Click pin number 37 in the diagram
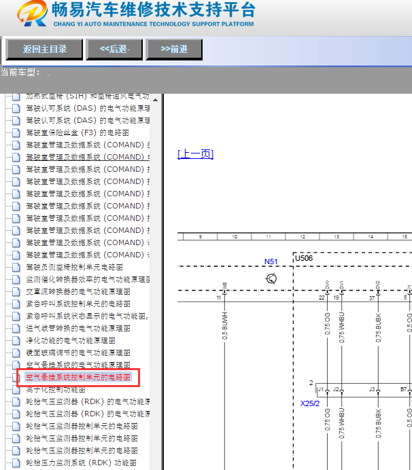This screenshot has height=470, width=412. click(x=372, y=298)
